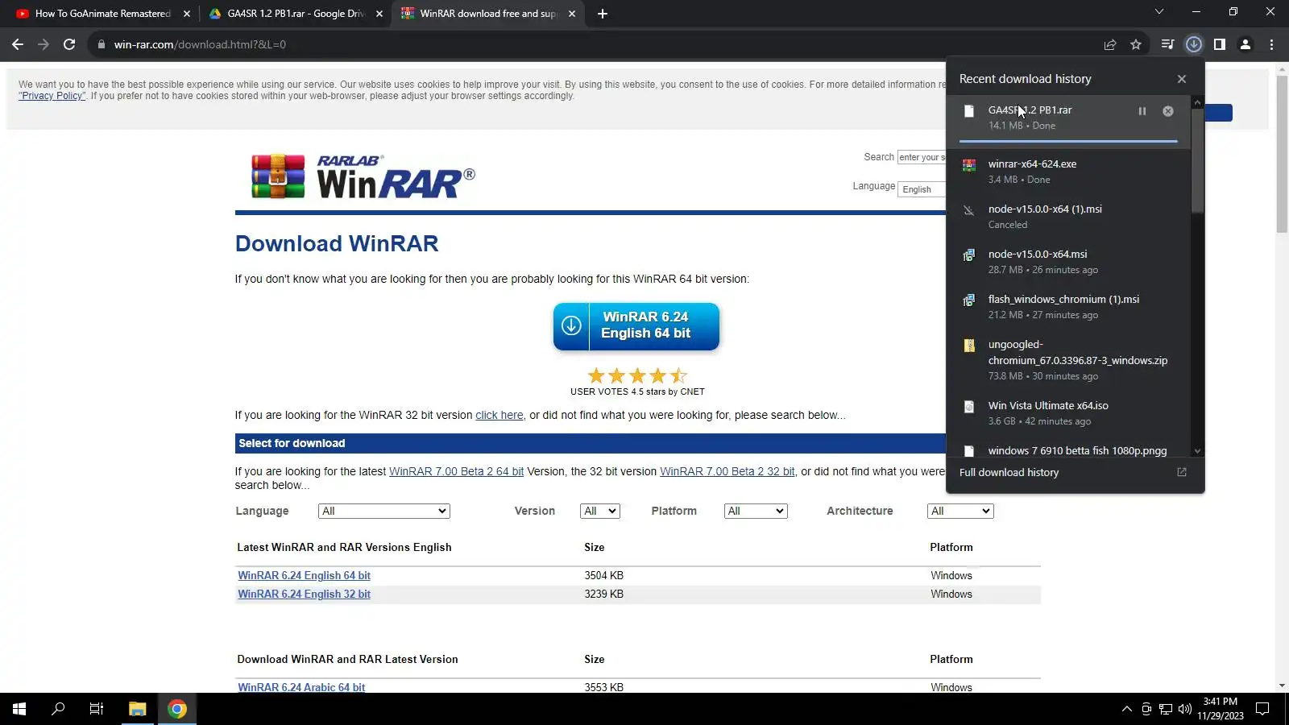Open winrar-x64-624.exe from download history
The image size is (1289, 725).
(1068, 171)
